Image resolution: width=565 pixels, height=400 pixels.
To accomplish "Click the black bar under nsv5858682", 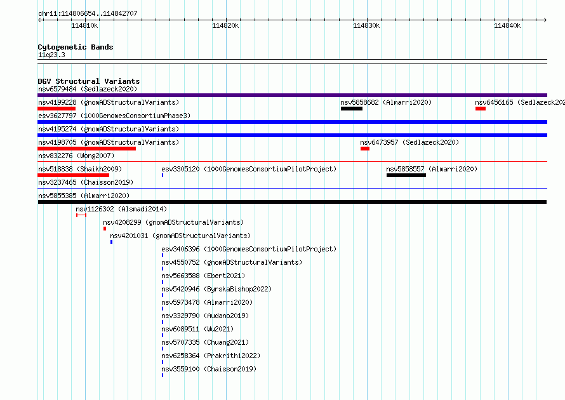I will pos(352,109).
